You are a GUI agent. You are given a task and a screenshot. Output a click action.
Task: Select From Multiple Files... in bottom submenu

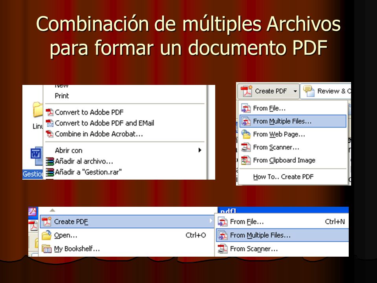(x=282, y=235)
